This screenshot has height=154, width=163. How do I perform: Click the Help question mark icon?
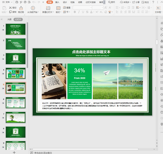[x=153, y=2]
